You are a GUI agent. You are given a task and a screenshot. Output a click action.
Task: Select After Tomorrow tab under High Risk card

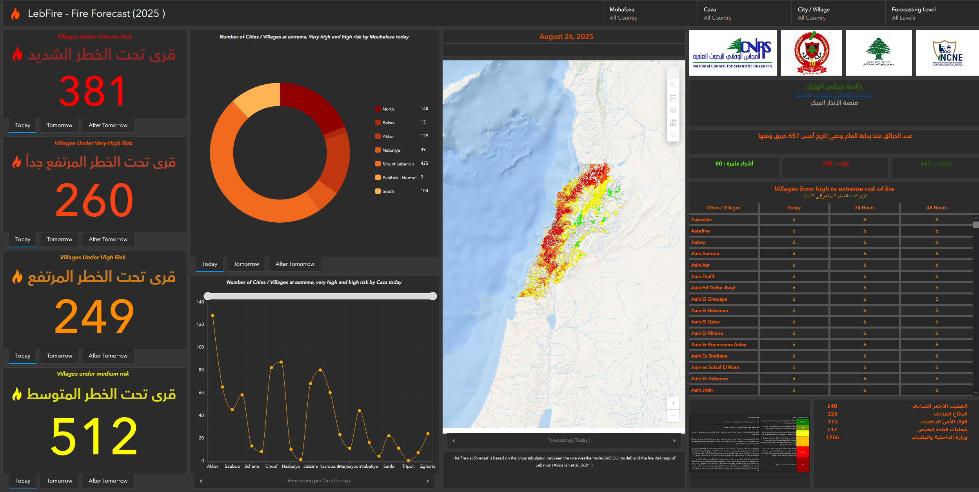click(x=108, y=356)
